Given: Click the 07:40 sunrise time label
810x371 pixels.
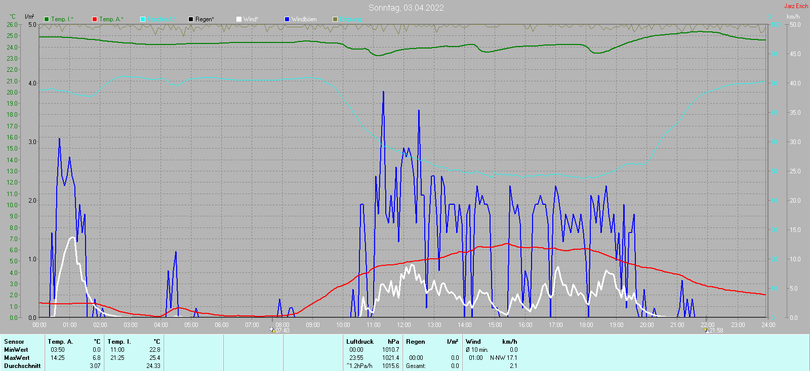Looking at the screenshot, I should [282, 331].
